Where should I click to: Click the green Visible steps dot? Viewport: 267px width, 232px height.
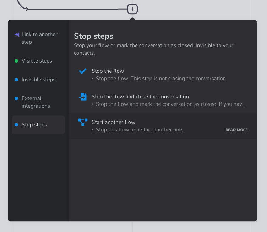(x=16, y=61)
